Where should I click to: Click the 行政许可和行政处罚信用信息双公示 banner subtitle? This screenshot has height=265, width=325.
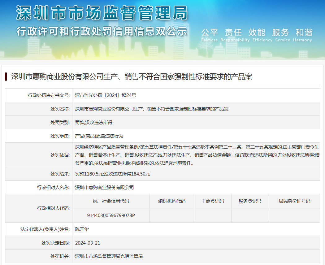click(x=102, y=31)
